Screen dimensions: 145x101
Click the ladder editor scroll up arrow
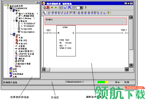131,18
